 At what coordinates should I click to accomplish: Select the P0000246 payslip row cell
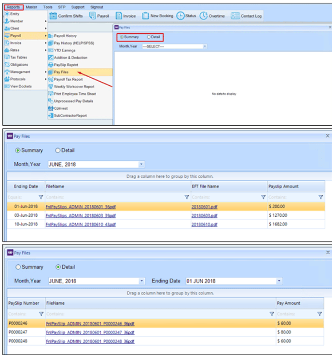[x=26, y=323]
